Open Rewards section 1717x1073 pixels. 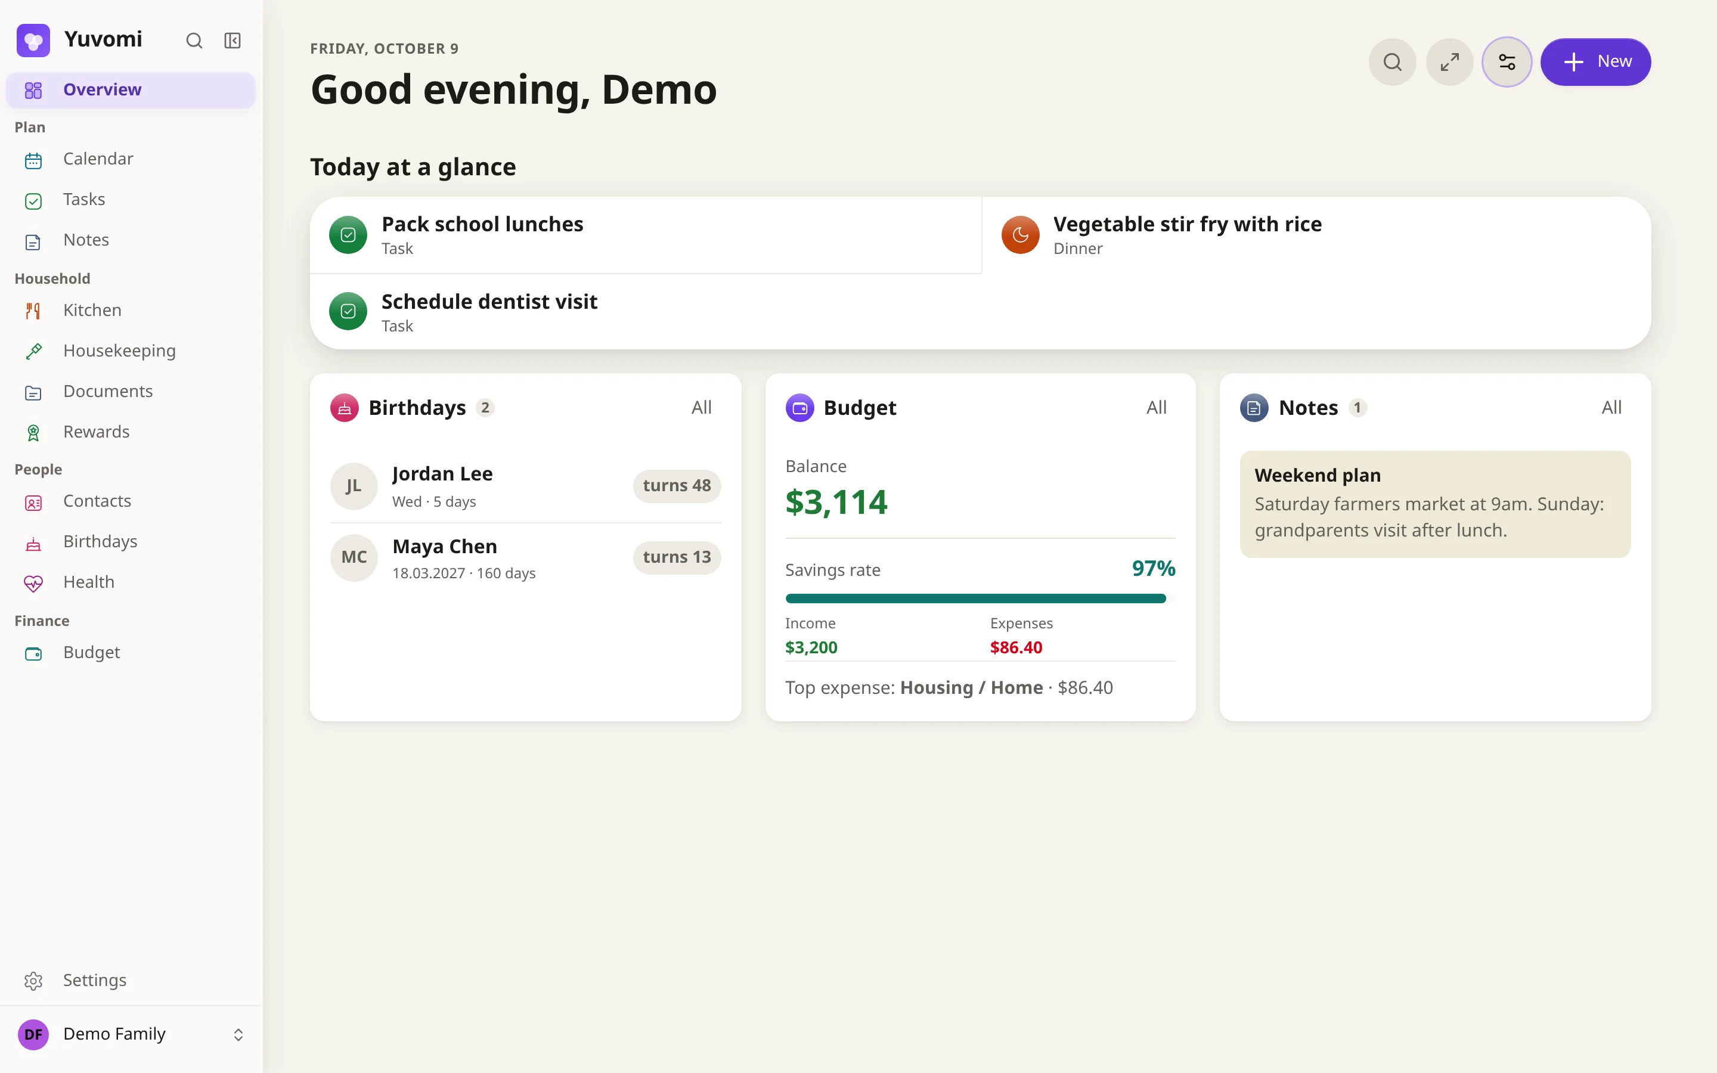click(131, 432)
